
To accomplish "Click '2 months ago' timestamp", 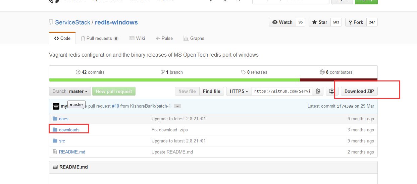I will click(361, 152).
